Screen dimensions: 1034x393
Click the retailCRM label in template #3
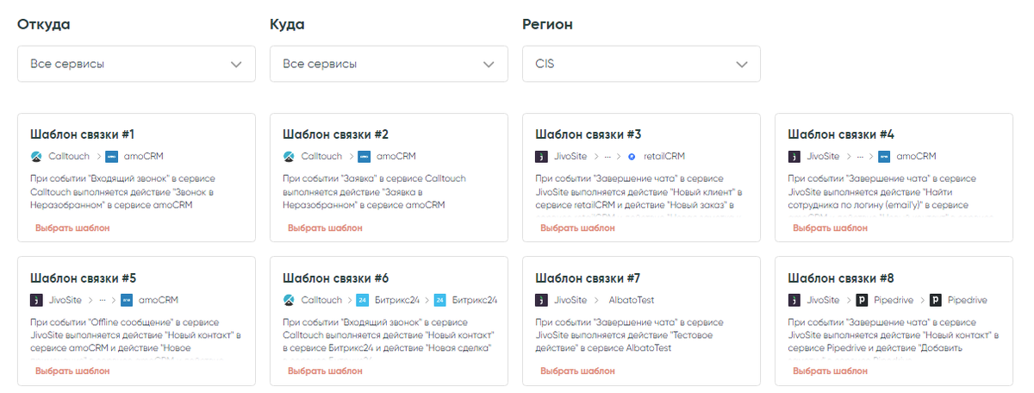663,156
